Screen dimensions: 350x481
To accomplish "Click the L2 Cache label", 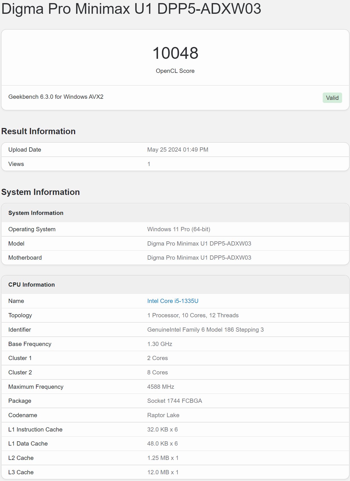I will [21, 458].
